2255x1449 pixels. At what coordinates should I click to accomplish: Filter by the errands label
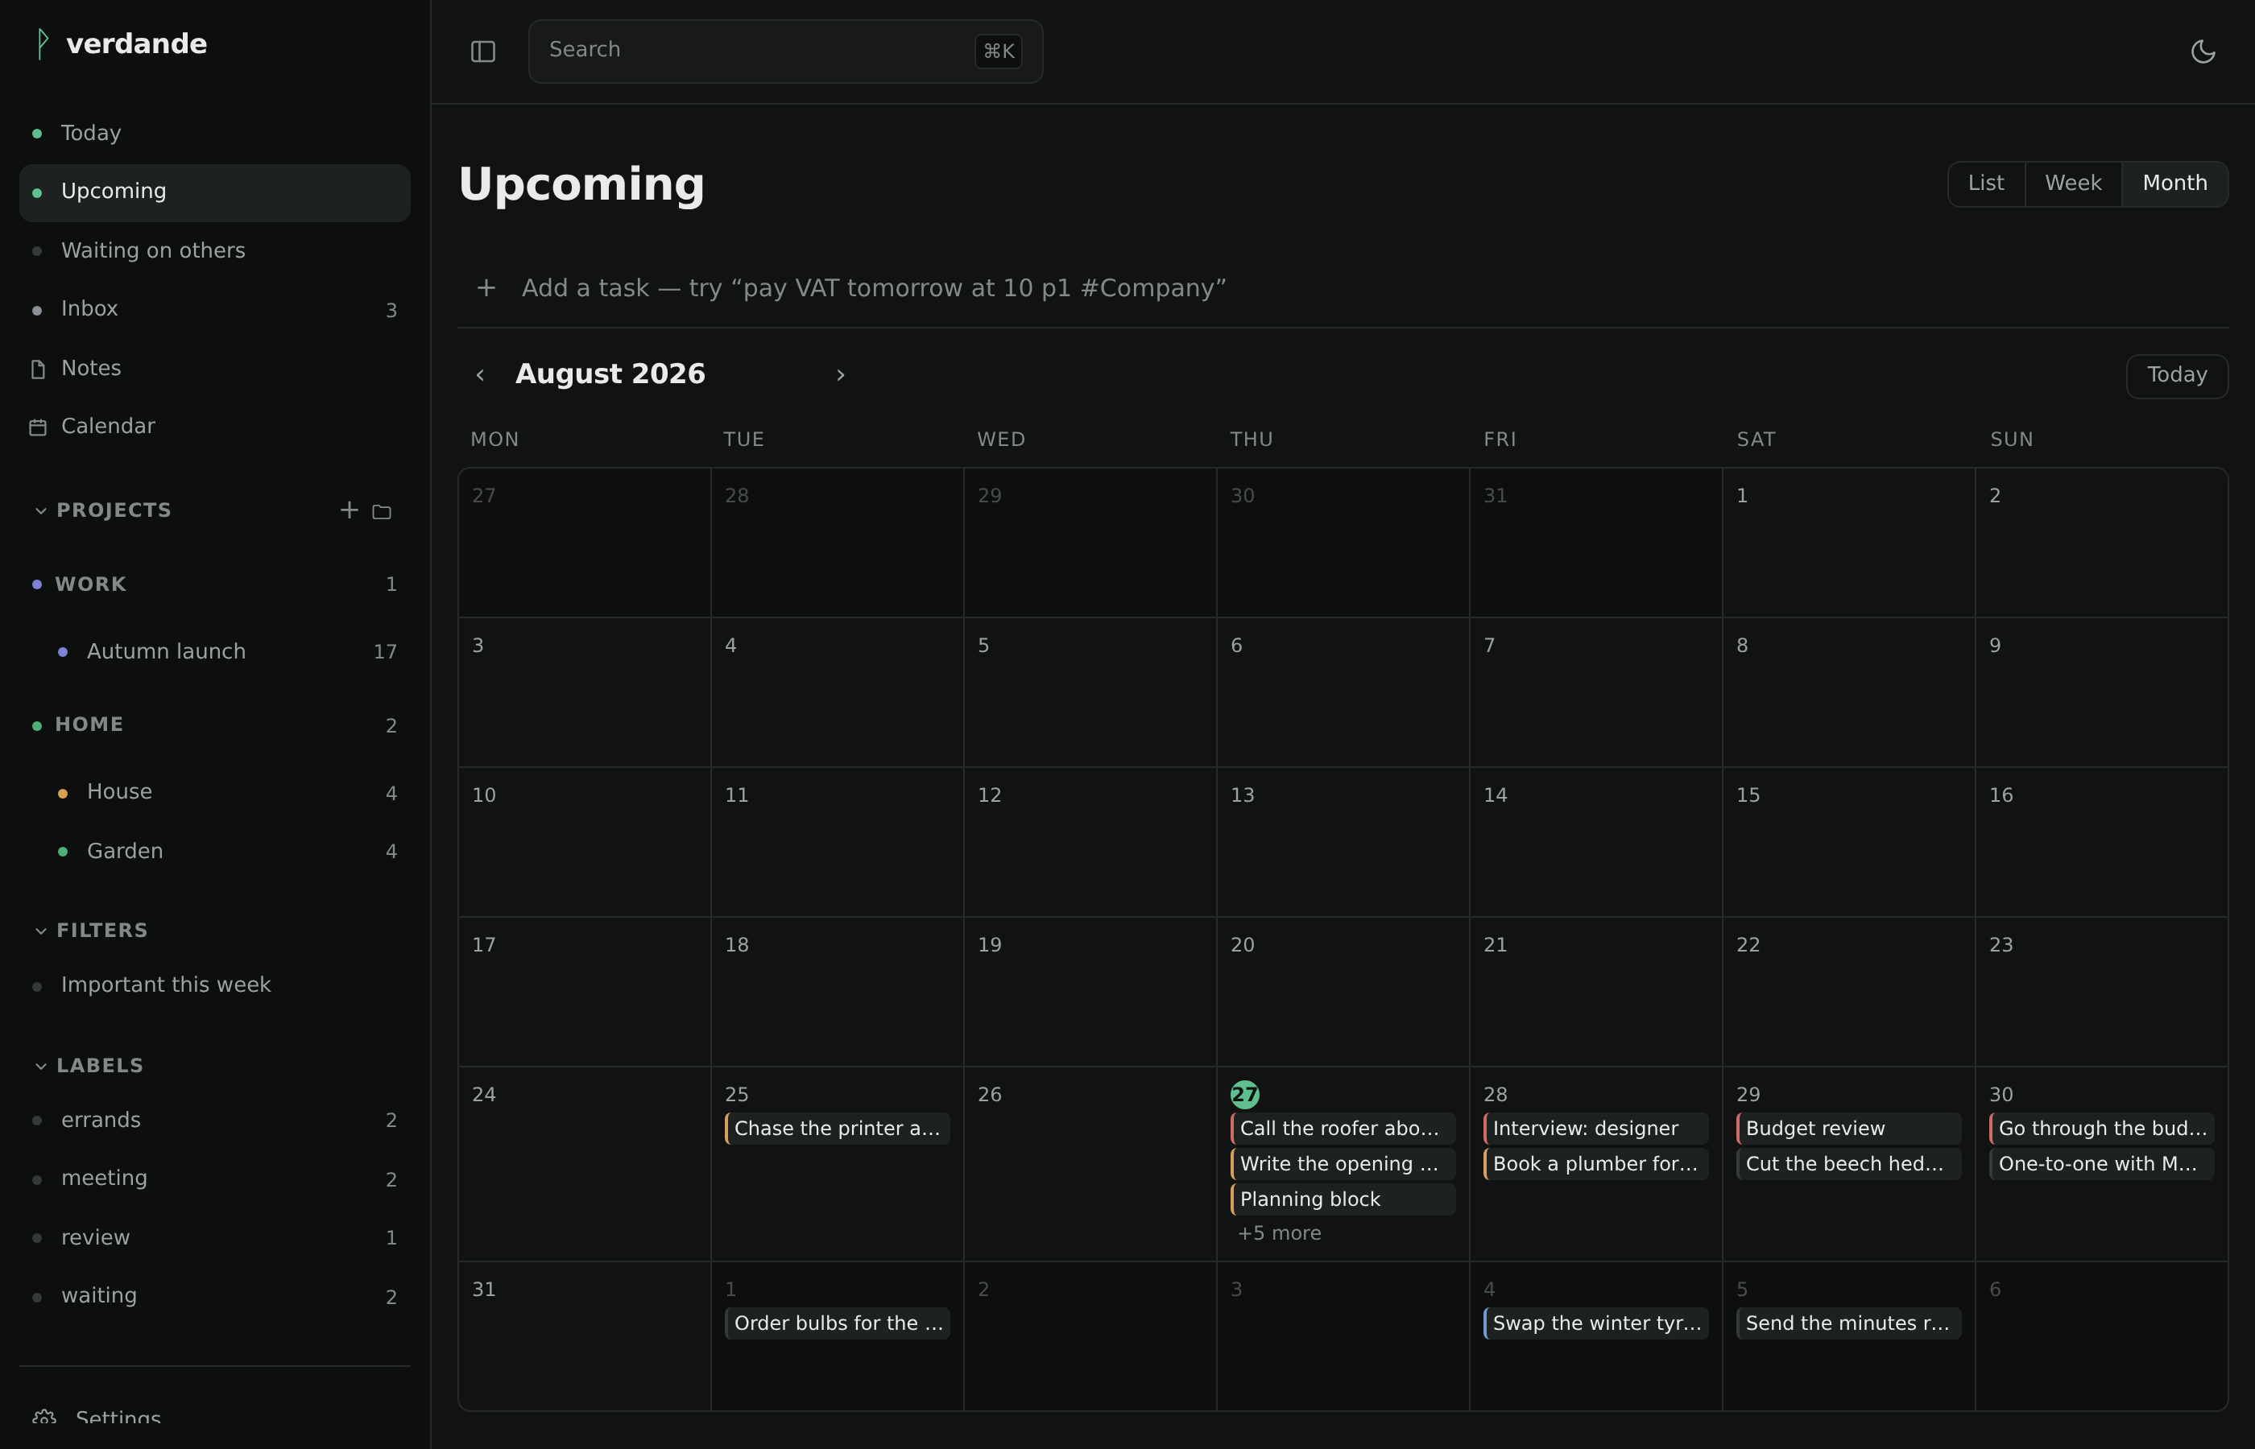pyautogui.click(x=214, y=1120)
